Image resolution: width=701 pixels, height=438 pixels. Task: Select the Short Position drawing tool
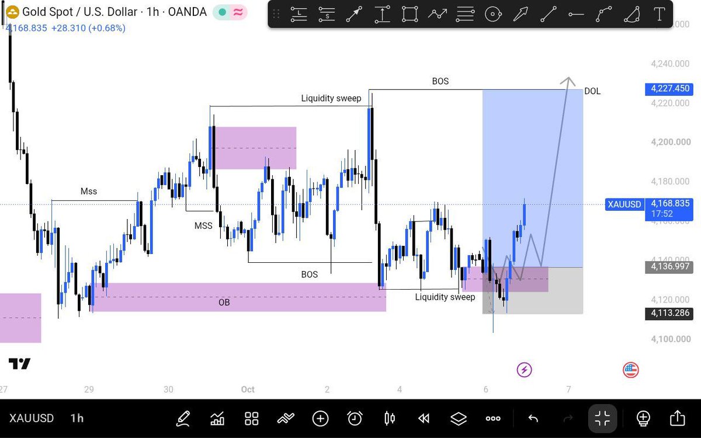point(327,14)
